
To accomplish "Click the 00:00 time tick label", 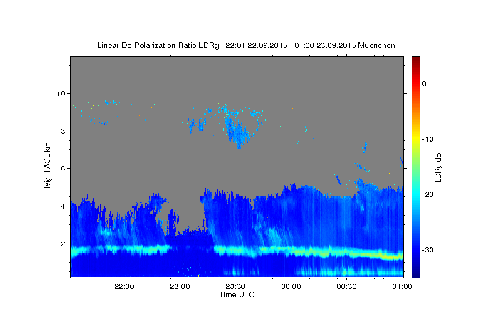I will [x=291, y=286].
